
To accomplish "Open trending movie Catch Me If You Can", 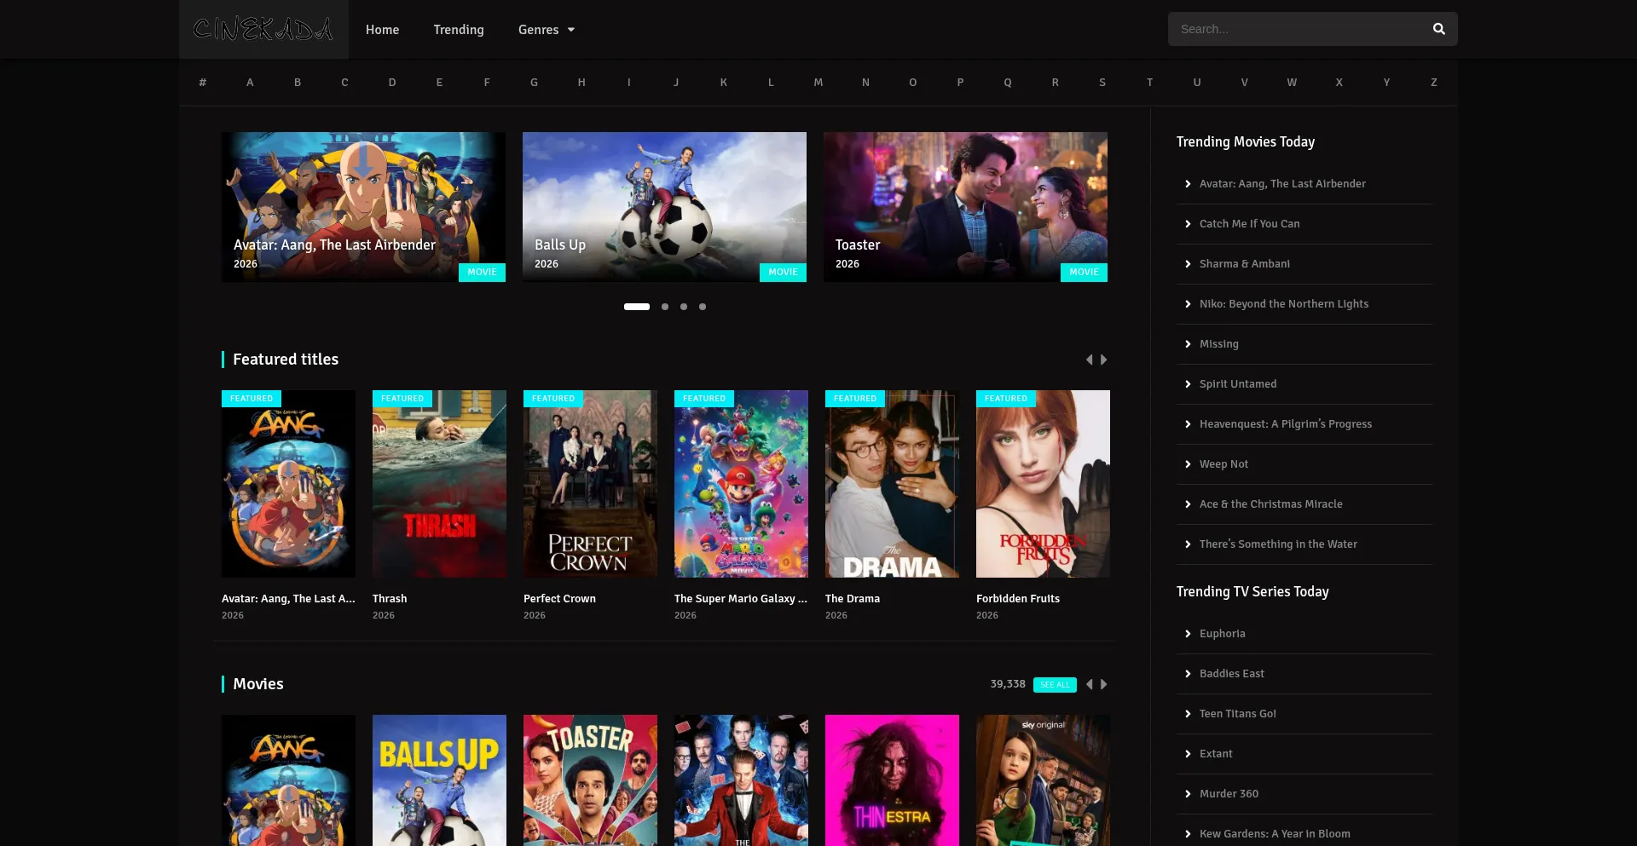I will [x=1249, y=224].
